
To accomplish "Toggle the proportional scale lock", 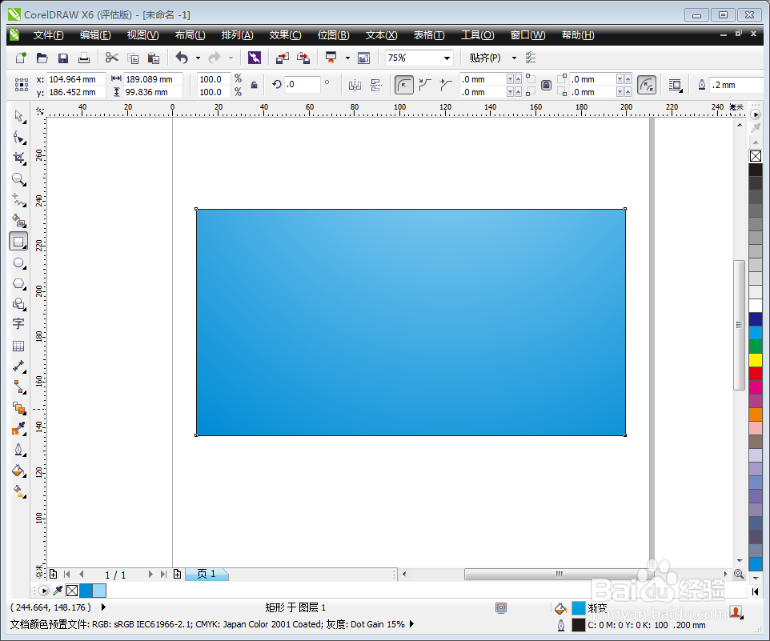I will point(254,85).
